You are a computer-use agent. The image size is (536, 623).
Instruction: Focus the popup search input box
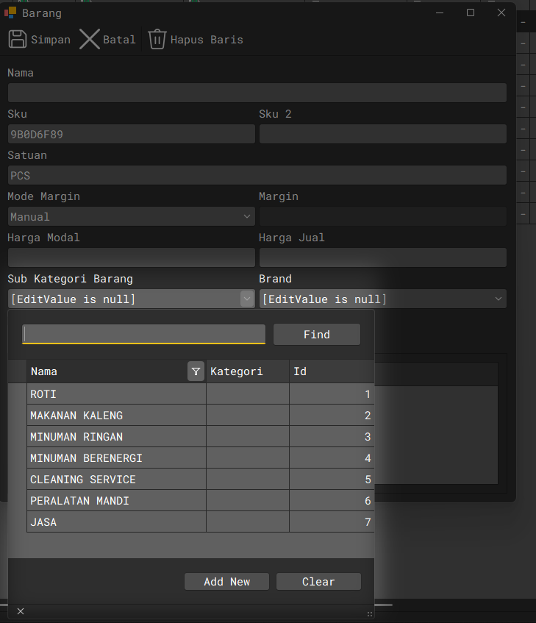(144, 335)
